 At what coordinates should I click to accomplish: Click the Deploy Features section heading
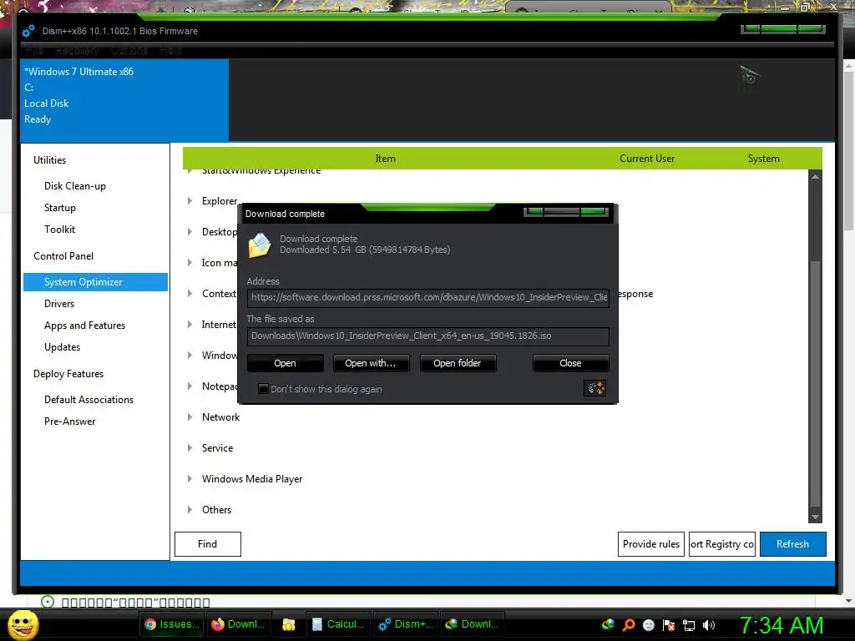[x=68, y=374]
